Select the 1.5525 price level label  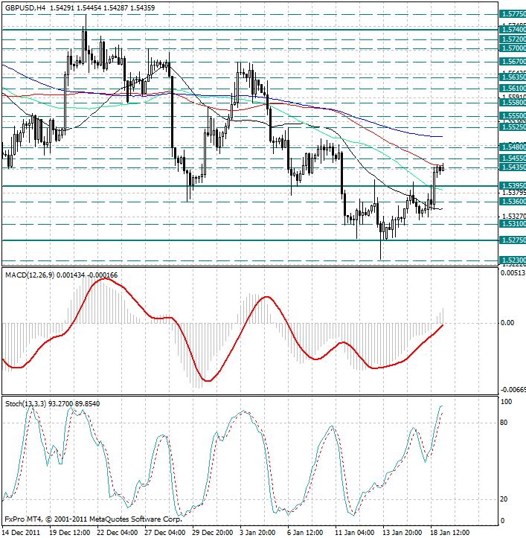point(513,127)
